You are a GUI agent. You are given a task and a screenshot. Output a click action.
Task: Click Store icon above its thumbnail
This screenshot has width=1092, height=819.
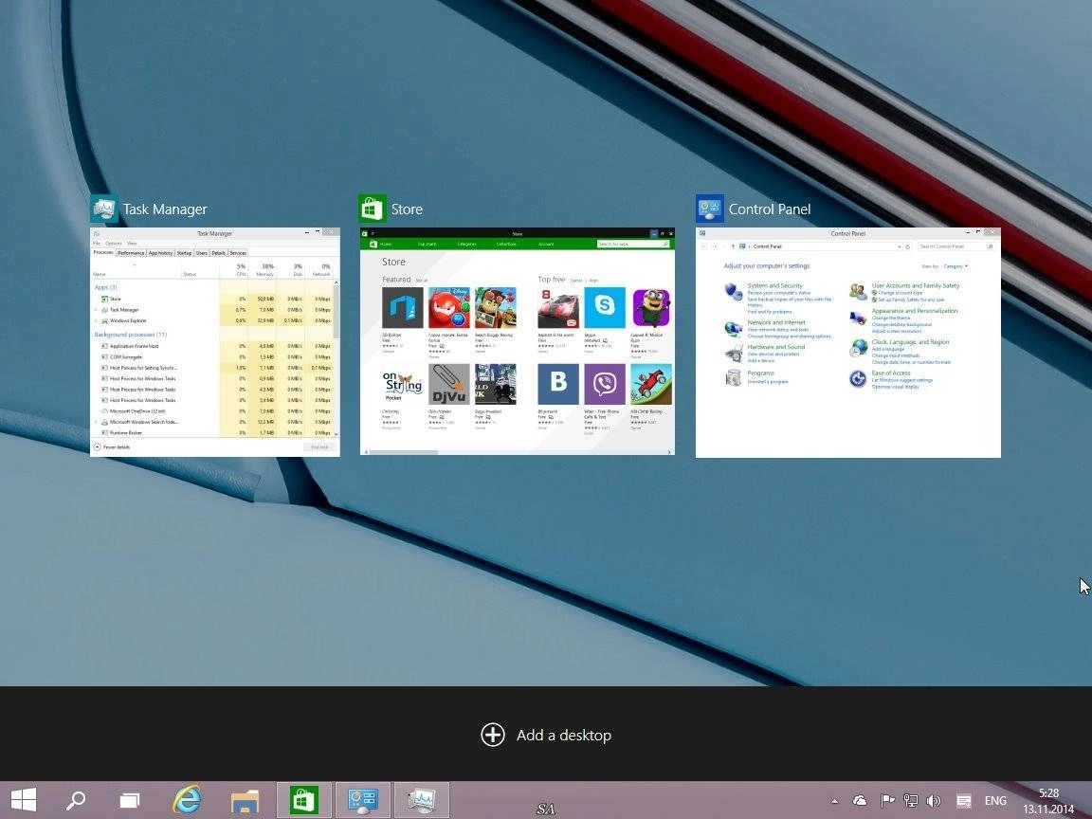point(372,209)
